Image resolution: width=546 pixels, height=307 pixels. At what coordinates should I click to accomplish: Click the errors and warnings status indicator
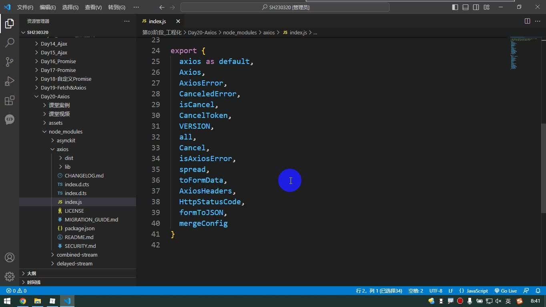16,291
